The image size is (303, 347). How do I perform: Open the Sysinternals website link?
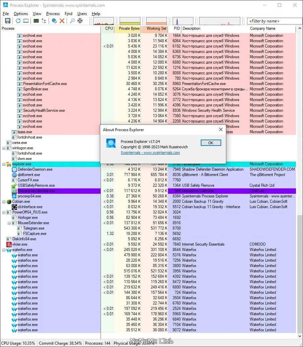[150, 153]
